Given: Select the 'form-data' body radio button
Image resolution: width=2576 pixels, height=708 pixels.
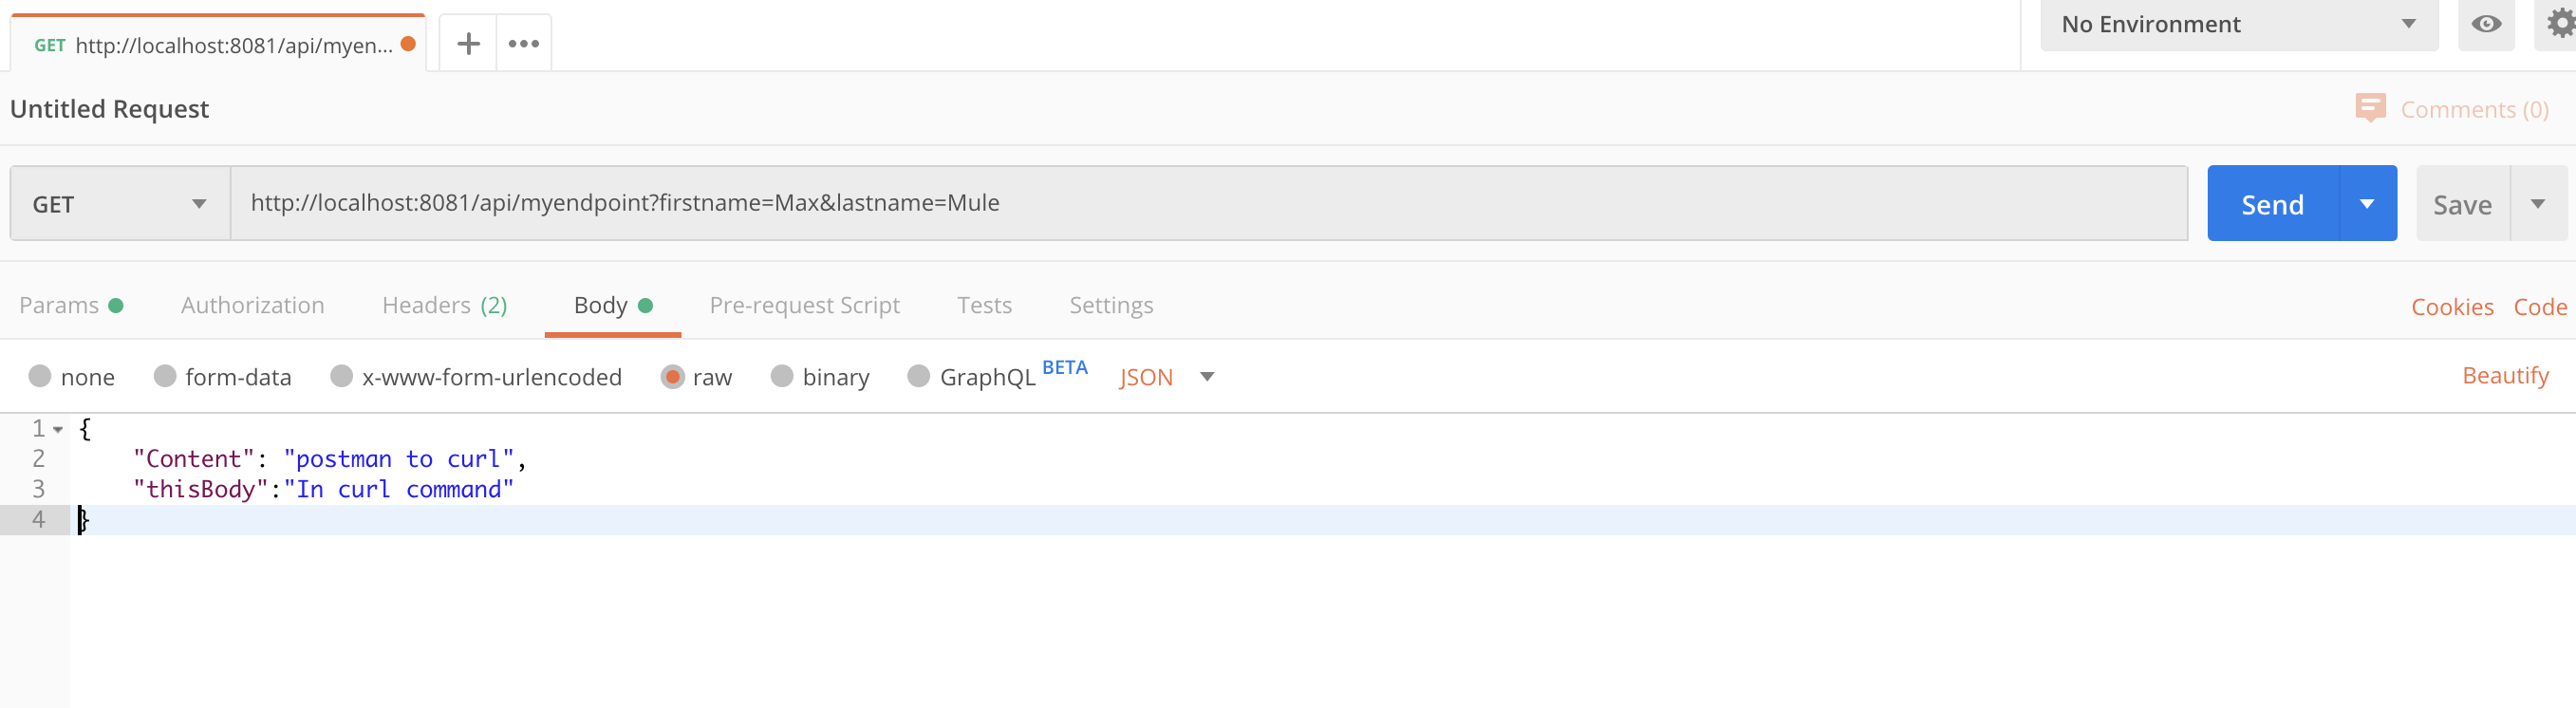Looking at the screenshot, I should point(165,376).
